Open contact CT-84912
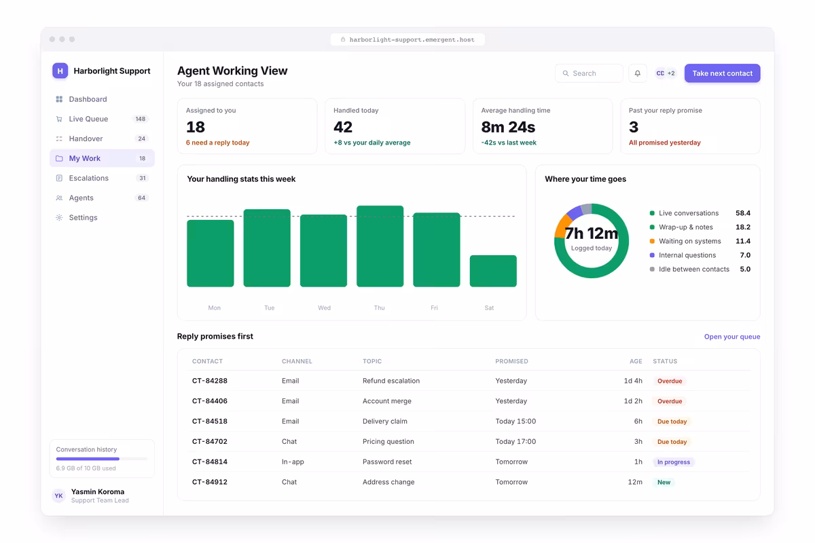Image resolution: width=815 pixels, height=543 pixels. (210, 483)
